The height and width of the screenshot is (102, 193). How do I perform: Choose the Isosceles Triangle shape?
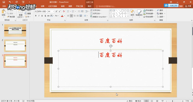[x=114, y=13]
